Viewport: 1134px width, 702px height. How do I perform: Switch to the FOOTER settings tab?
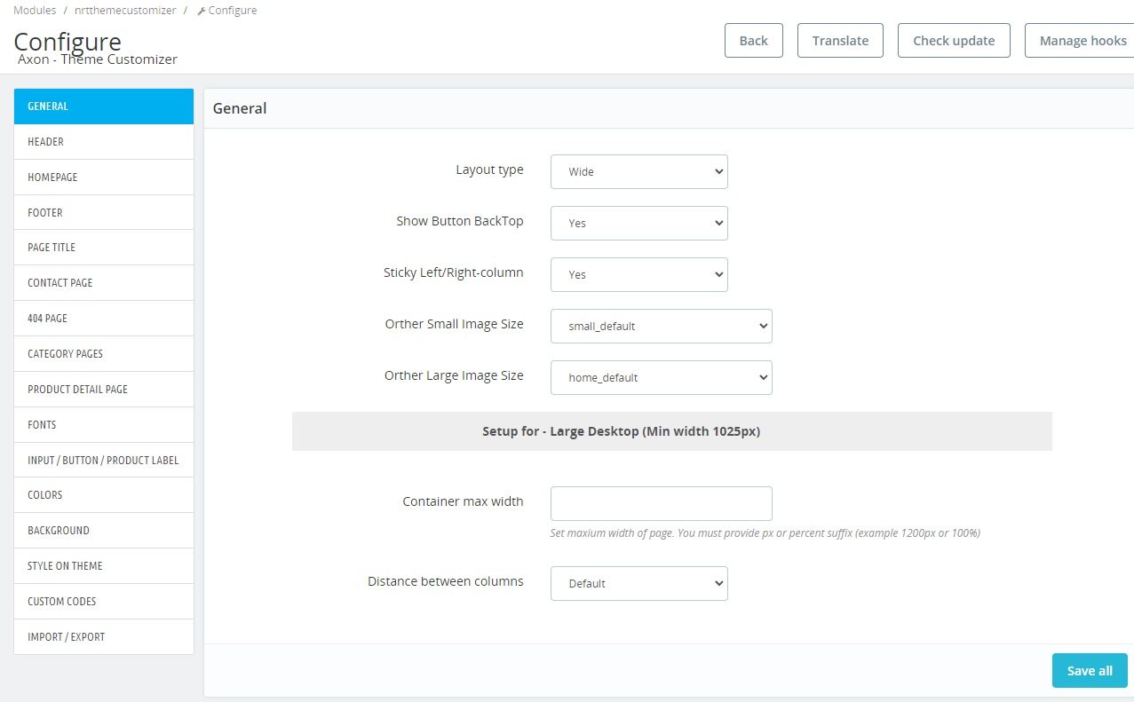coord(44,212)
